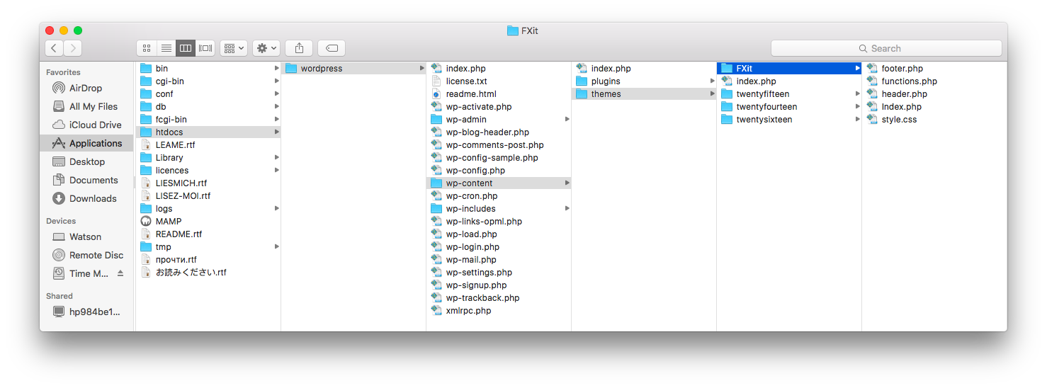This screenshot has height=388, width=1047.
Task: Go forward with the right chevron
Action: pos(73,48)
